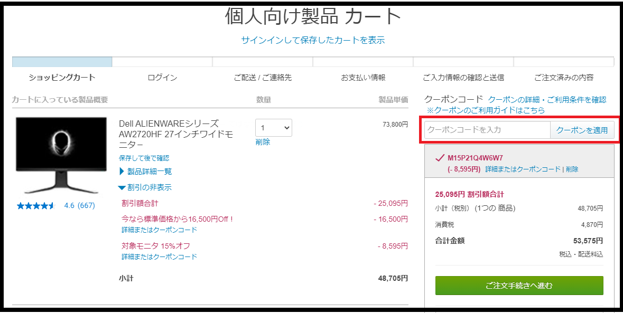Collapse 割引の非表示 section
The image size is (623, 313).
pos(145,187)
